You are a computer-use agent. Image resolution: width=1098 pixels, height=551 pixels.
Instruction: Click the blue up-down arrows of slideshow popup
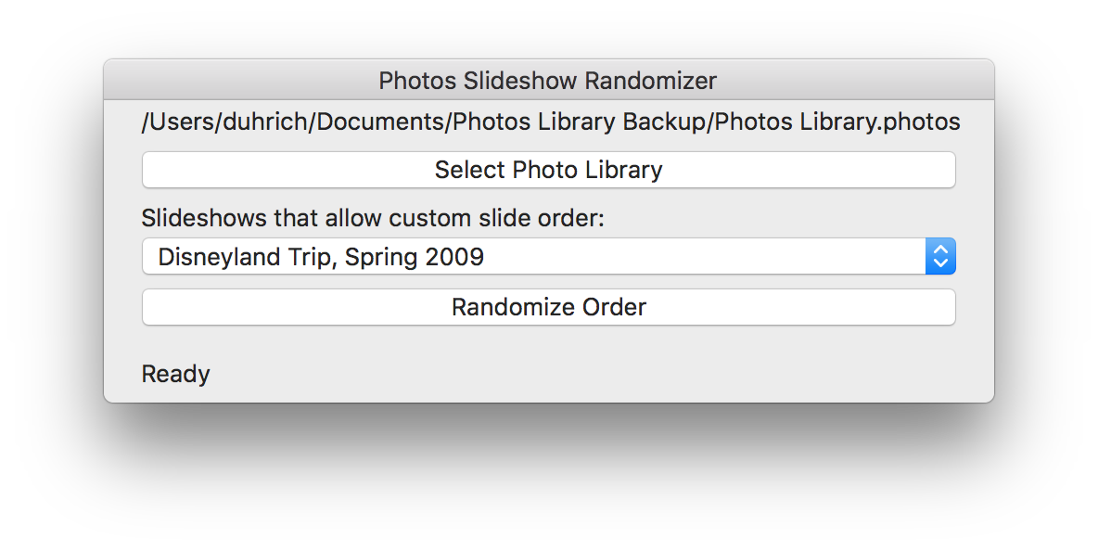pyautogui.click(x=940, y=257)
